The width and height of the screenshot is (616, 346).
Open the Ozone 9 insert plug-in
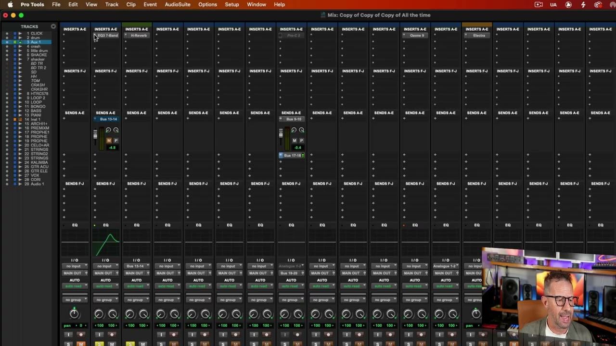coord(417,36)
